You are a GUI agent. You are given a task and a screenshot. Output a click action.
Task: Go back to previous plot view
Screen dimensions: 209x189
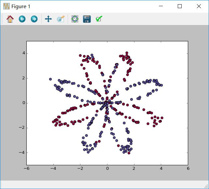[x=22, y=19]
